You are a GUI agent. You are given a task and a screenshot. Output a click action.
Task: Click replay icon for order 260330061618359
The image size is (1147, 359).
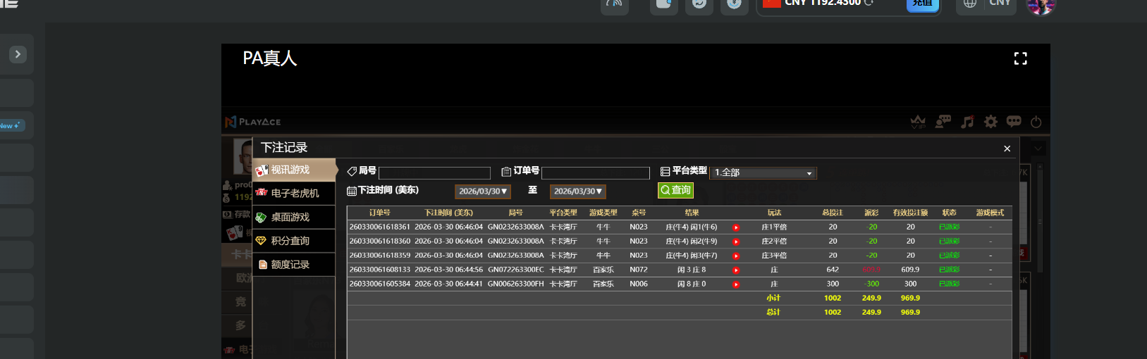click(736, 256)
